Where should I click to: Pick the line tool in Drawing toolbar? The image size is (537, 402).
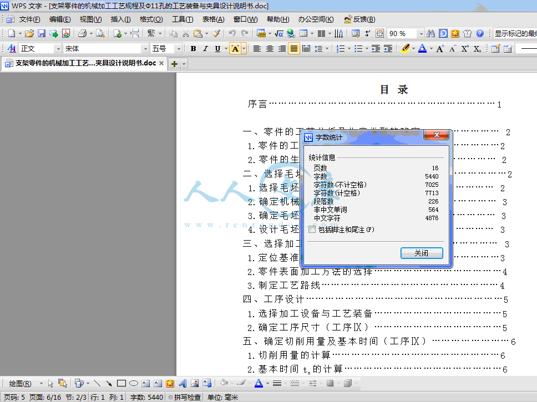[x=97, y=383]
